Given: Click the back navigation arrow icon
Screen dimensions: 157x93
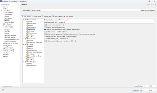Looking at the screenshot, I should 147,4.
